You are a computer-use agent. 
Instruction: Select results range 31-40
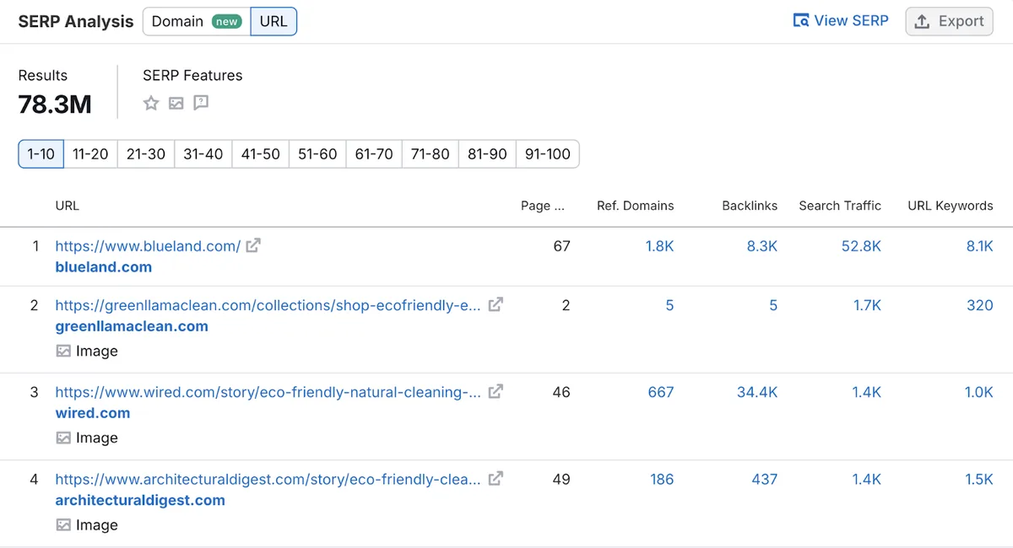[203, 153]
